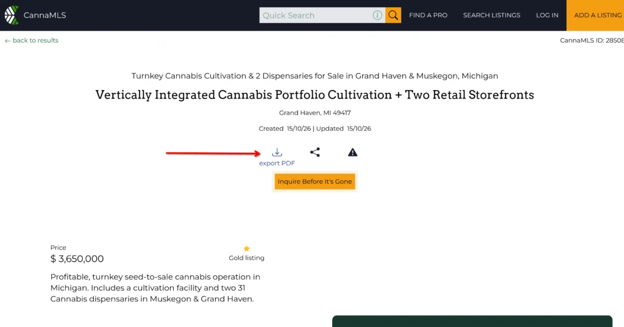This screenshot has height=327, width=624.
Task: Open the Find a Pro menu
Action: (x=428, y=15)
